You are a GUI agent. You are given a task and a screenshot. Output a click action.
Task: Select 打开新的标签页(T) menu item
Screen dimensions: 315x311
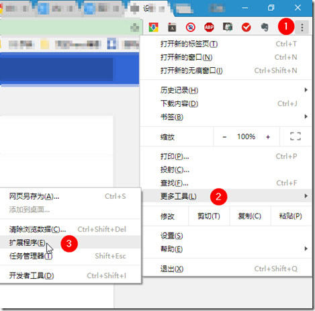(x=226, y=44)
